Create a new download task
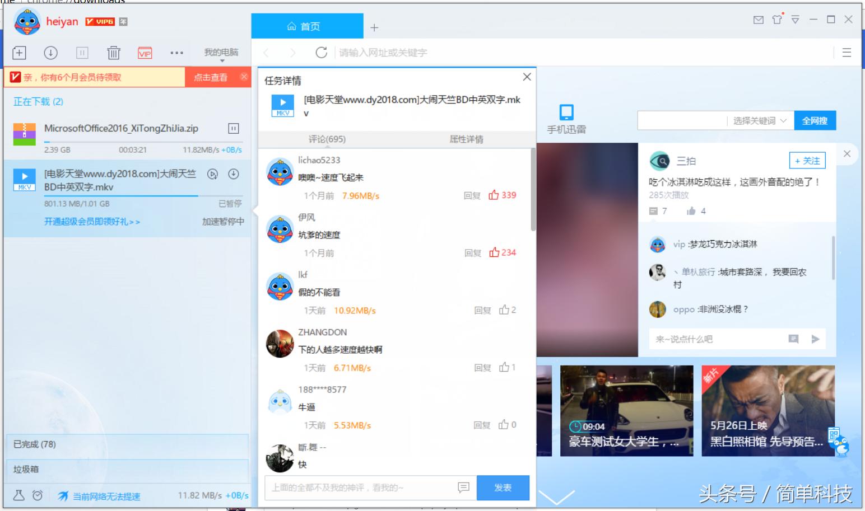This screenshot has width=865, height=511. [x=18, y=52]
